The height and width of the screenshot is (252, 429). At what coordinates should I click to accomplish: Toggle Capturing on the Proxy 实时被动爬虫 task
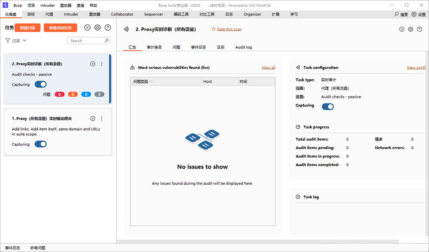click(x=40, y=144)
